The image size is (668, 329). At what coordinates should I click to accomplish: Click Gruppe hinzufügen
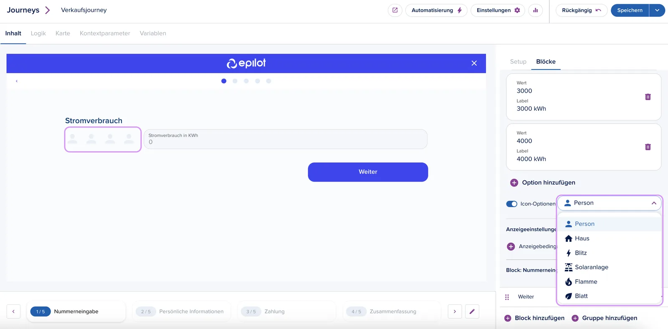(604, 318)
